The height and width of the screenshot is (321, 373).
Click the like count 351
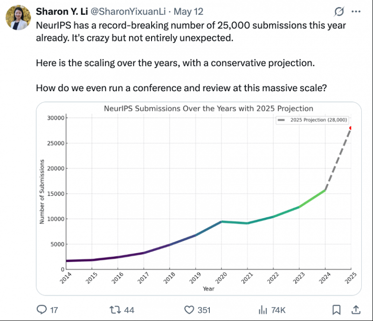[204, 310]
